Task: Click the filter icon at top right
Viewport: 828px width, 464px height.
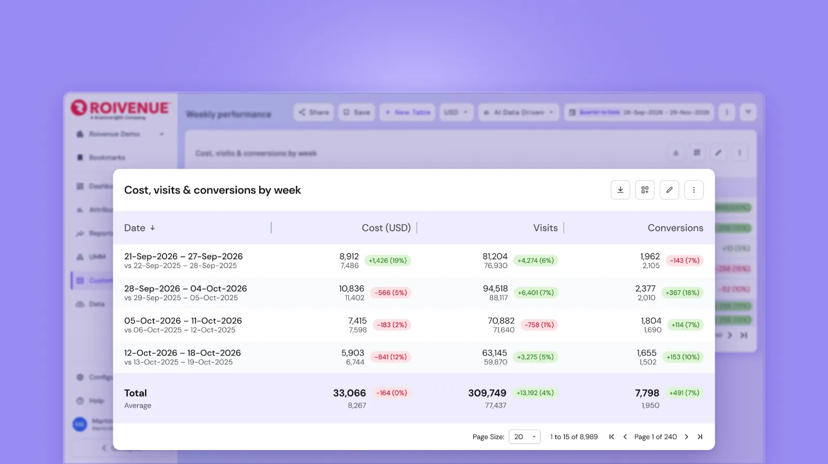Action: pos(748,112)
